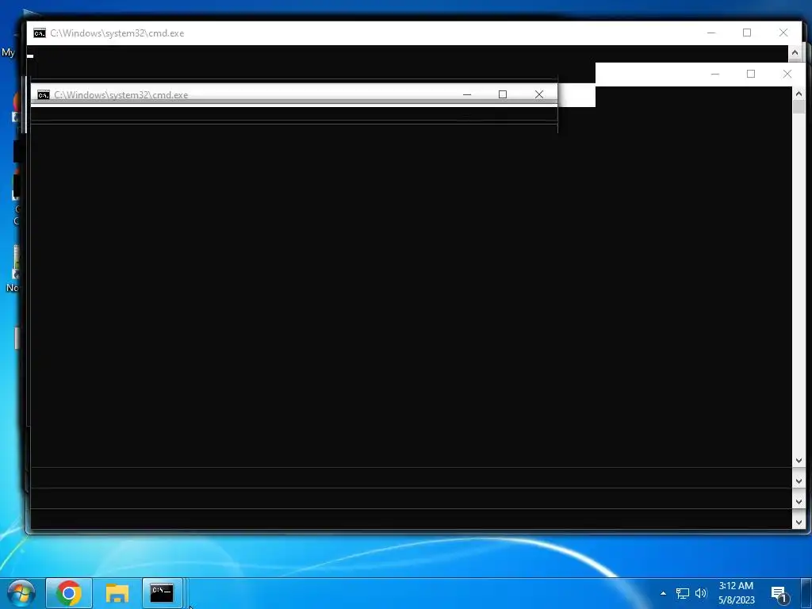Click the lowest scroll-down arrow in the window stack
This screenshot has height=609, width=812.
pos(799,522)
